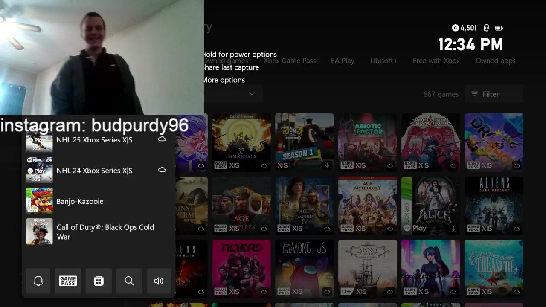The height and width of the screenshot is (307, 546).
Task: Switch to EA Play tab
Action: pos(343,61)
